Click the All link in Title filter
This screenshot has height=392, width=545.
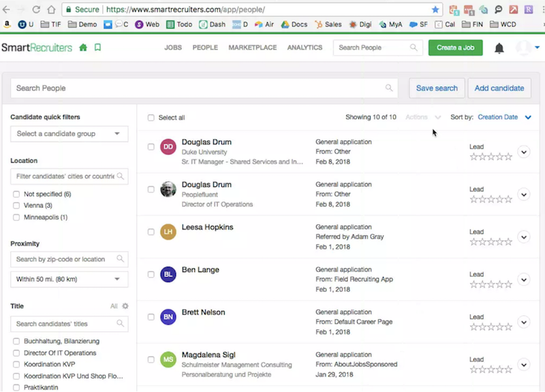click(114, 306)
